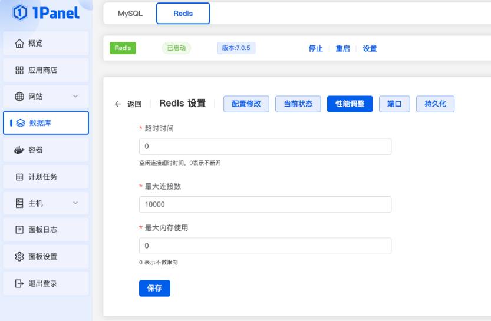The image size is (491, 321).
Task: Click the 面板设置 gear icon
Action: [19, 256]
